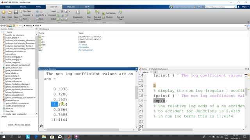Click the Breakpoints icon

78,12
